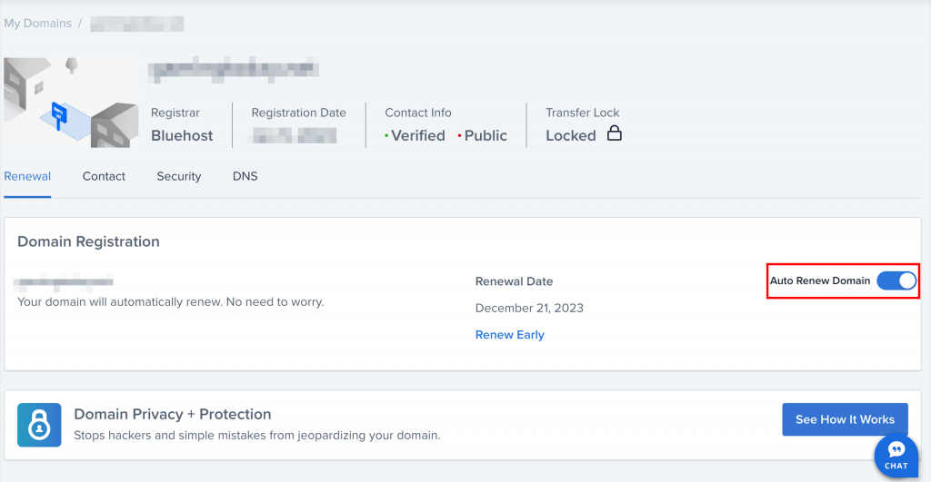Click the Locked transfer status text
Image resolution: width=931 pixels, height=482 pixels.
pos(570,135)
